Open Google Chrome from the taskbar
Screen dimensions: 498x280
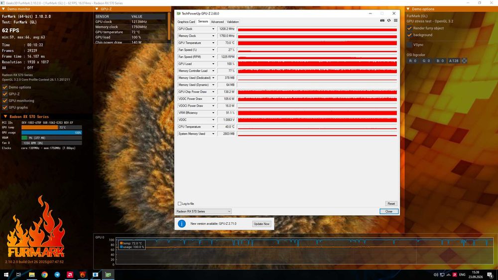click(x=44, y=275)
